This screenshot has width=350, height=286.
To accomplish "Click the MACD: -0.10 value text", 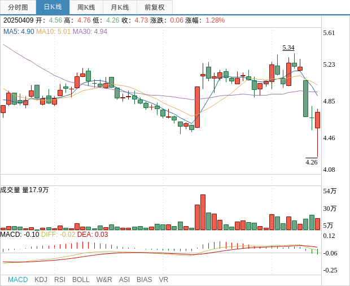I will click(20, 235).
